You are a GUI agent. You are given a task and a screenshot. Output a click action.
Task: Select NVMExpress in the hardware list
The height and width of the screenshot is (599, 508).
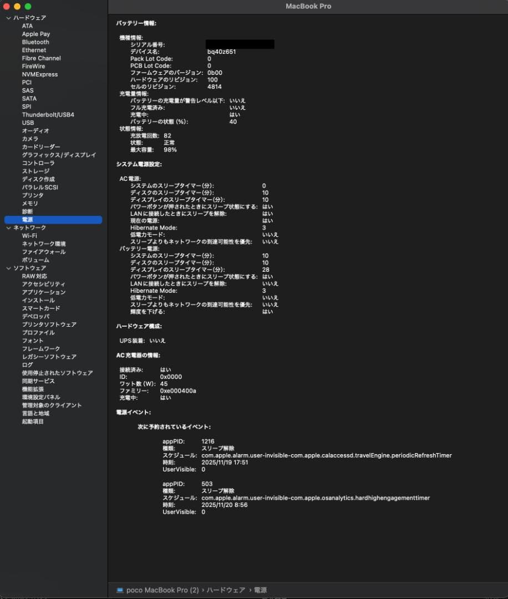40,74
